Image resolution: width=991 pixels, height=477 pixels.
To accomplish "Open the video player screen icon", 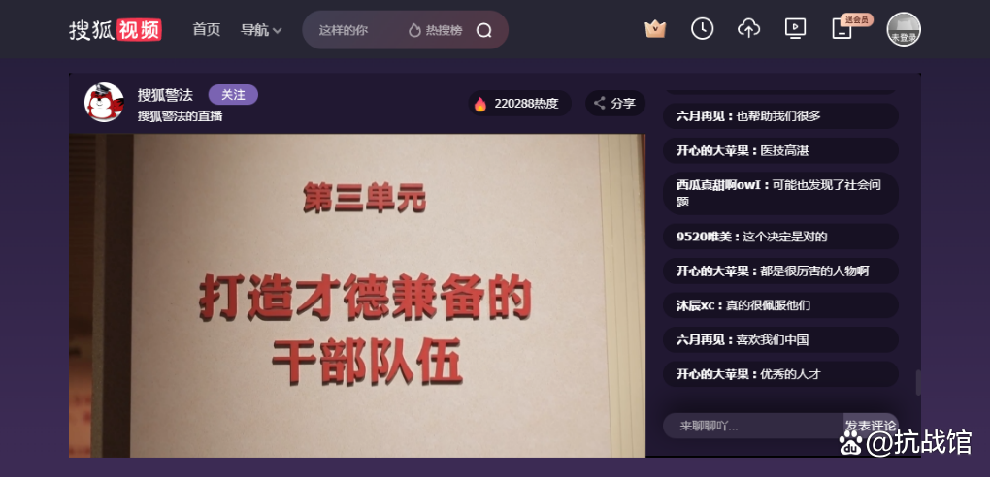I will 795,29.
